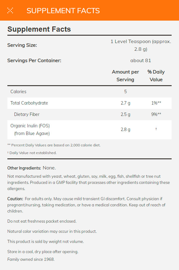Select the 1 Level Teaspoon serving value
Image resolution: width=179 pixels, height=270 pixels.
click(141, 45)
